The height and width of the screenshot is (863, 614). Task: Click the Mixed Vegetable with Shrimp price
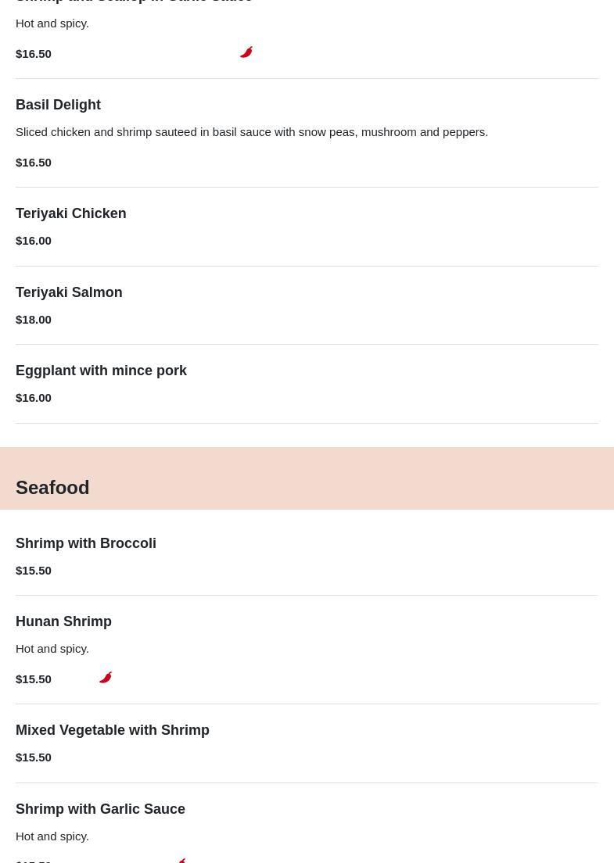pyautogui.click(x=34, y=757)
